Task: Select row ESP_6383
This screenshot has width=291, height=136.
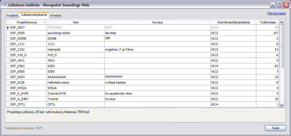Action: [x=143, y=66]
